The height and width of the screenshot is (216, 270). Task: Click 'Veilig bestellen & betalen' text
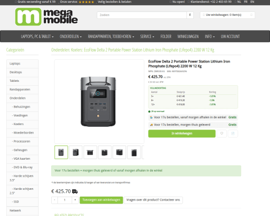click(x=115, y=2)
